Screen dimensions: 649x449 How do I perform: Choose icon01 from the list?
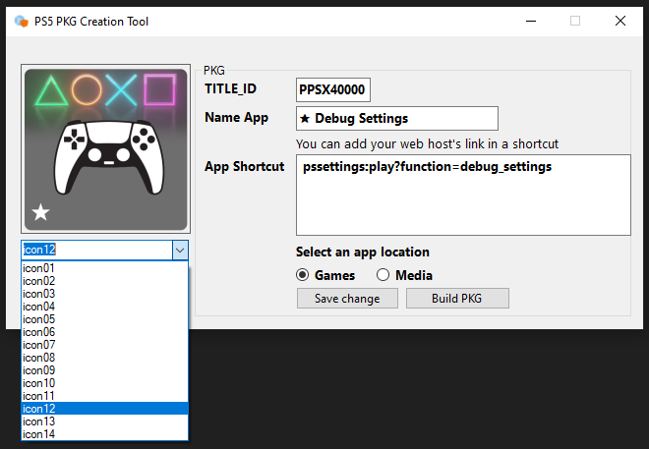[x=104, y=268]
